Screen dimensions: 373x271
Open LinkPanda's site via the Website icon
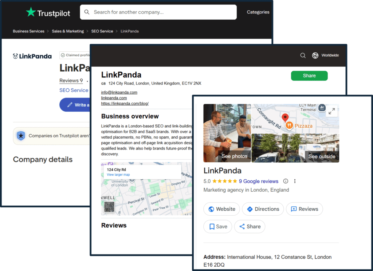click(212, 209)
